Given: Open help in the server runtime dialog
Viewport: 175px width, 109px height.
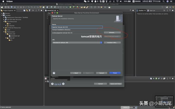Looking at the screenshot, I should [x=54, y=73].
